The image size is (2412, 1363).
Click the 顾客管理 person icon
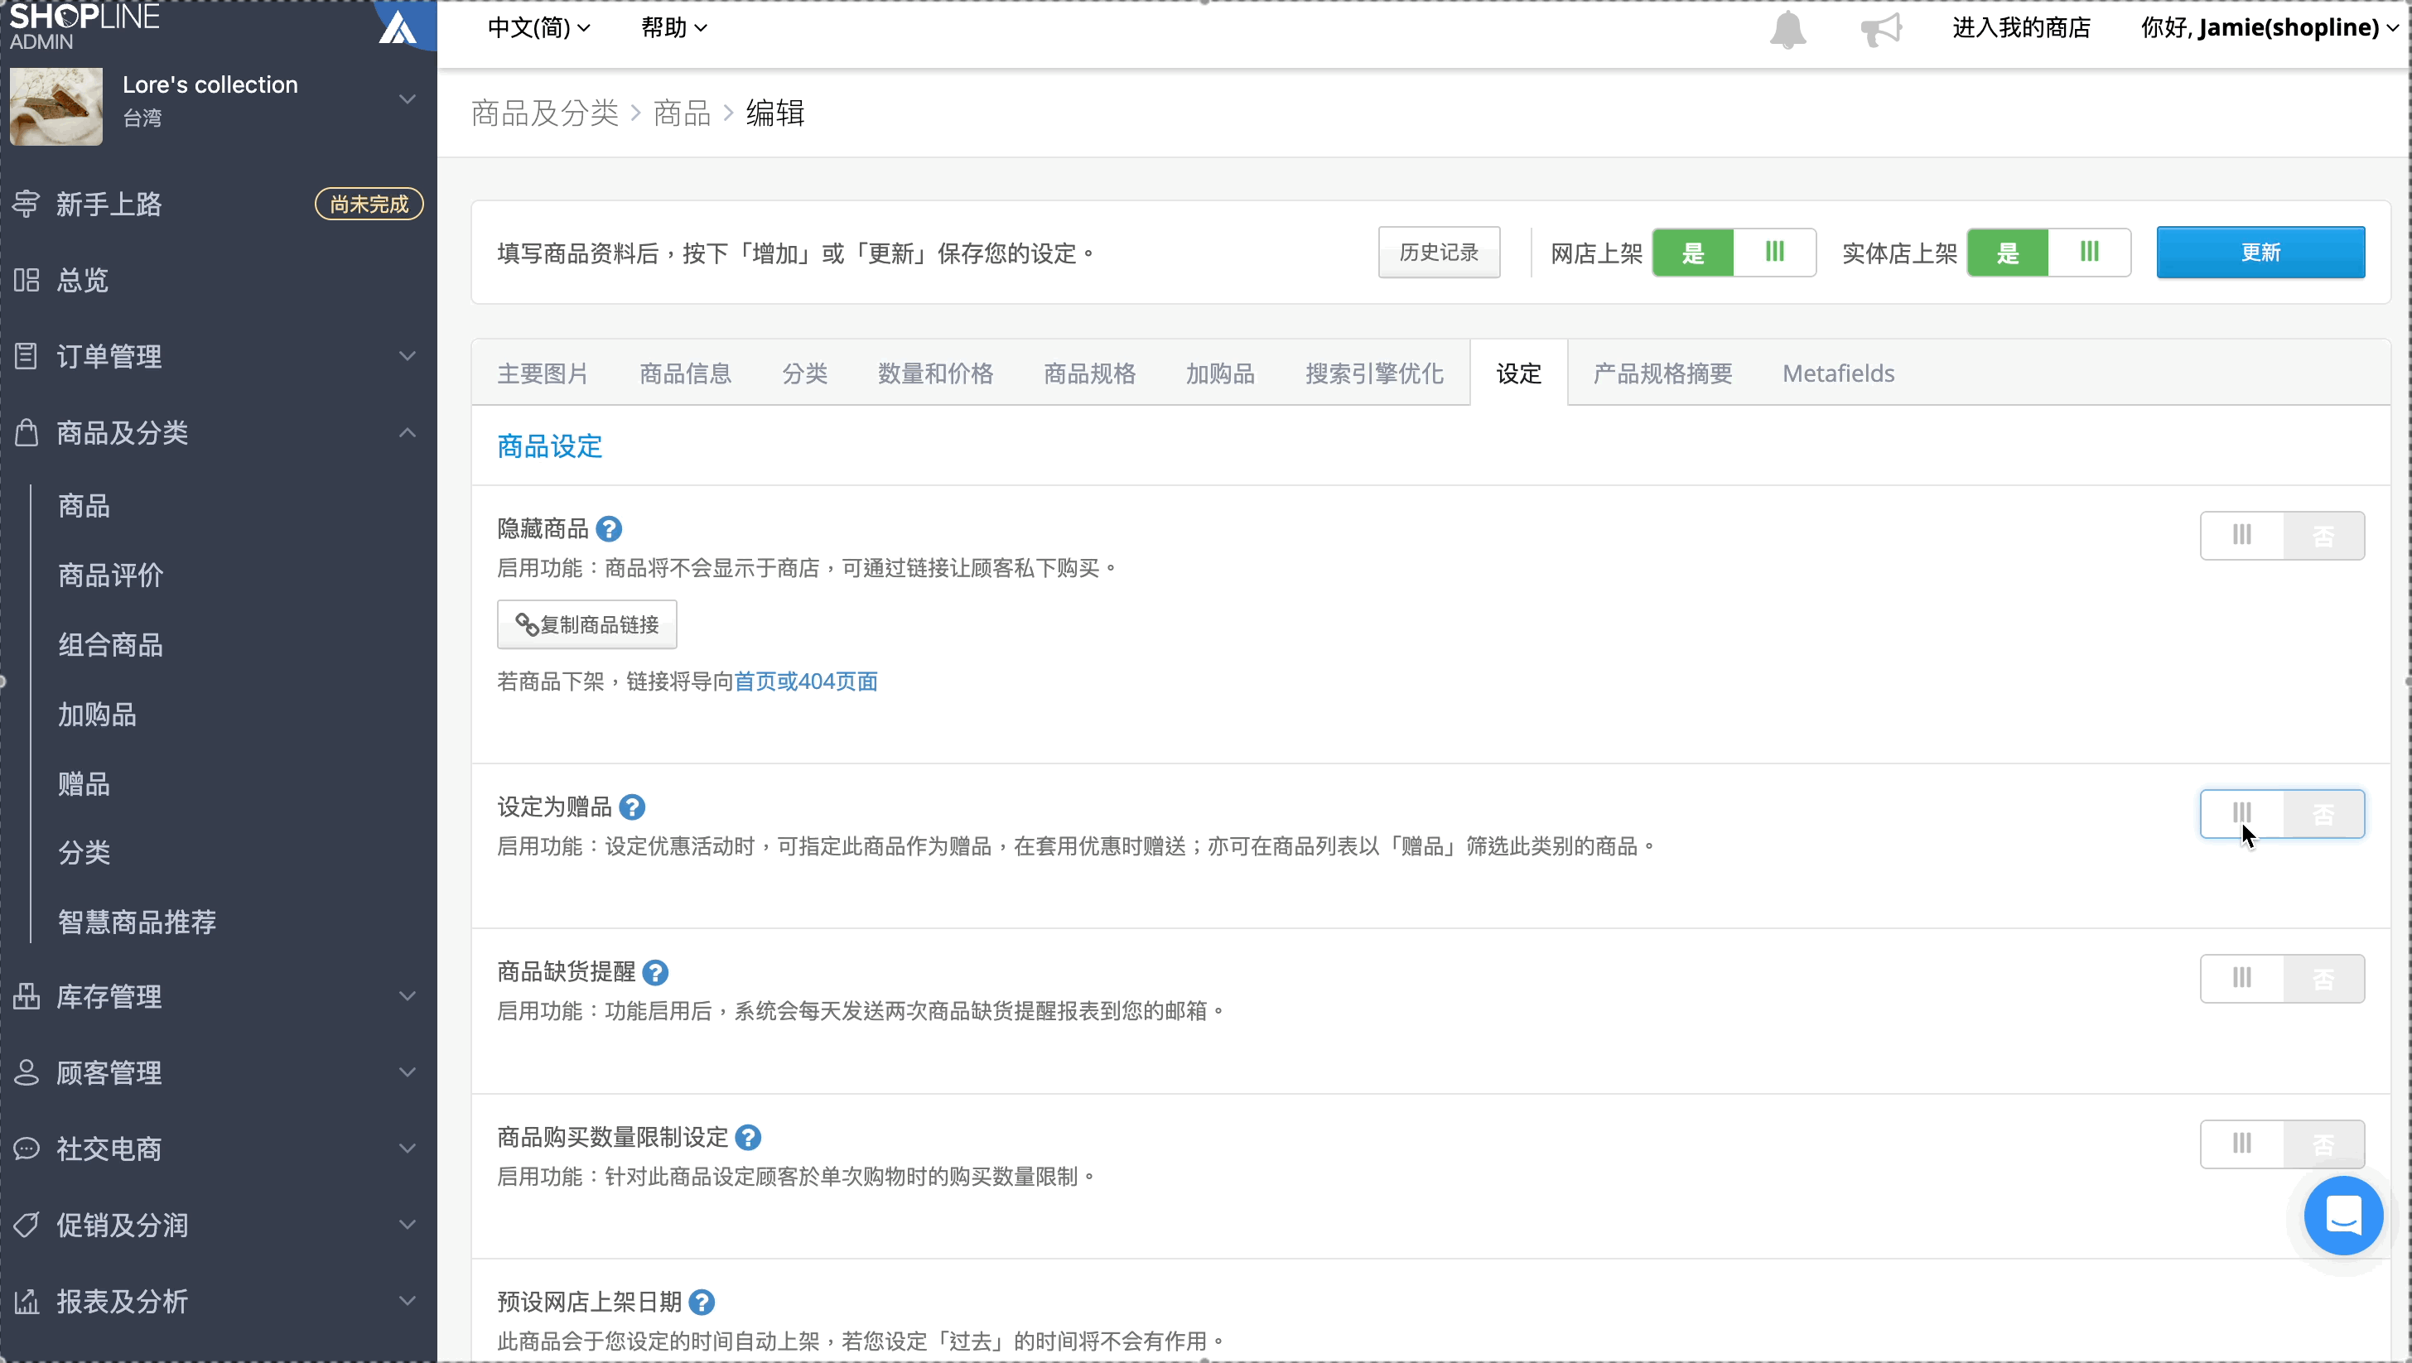tap(27, 1073)
